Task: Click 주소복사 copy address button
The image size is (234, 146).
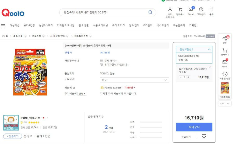Action: [210, 36]
